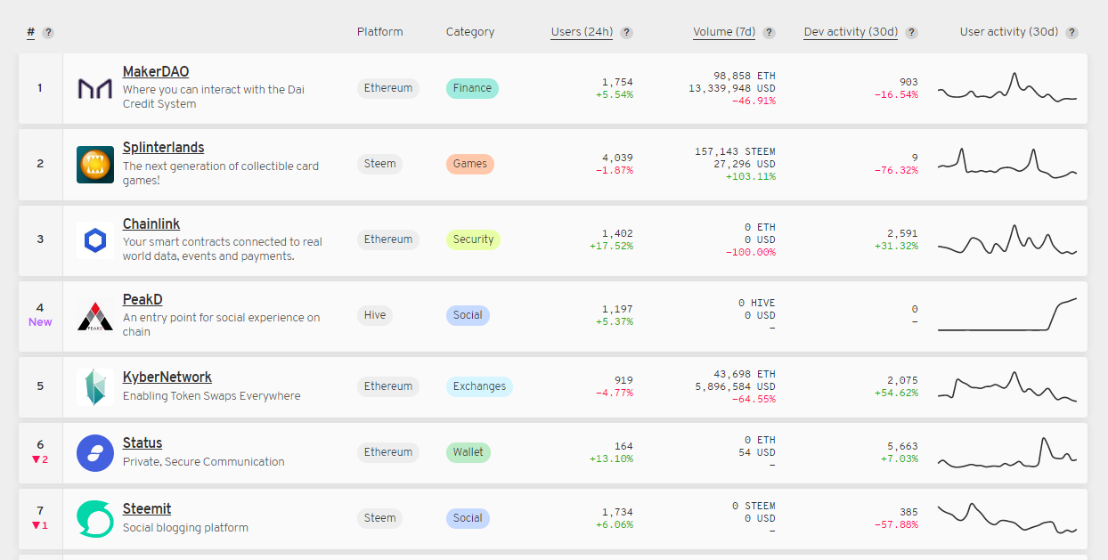The width and height of the screenshot is (1108, 560).
Task: Sort by Volume (7d) column header
Action: click(724, 32)
